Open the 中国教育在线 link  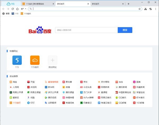123,92
